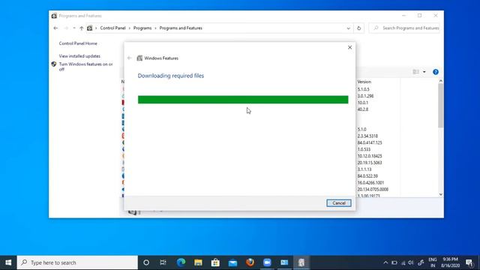Open recent locations dropdown arrow
This screenshot has width=480, height=270.
point(74,28)
